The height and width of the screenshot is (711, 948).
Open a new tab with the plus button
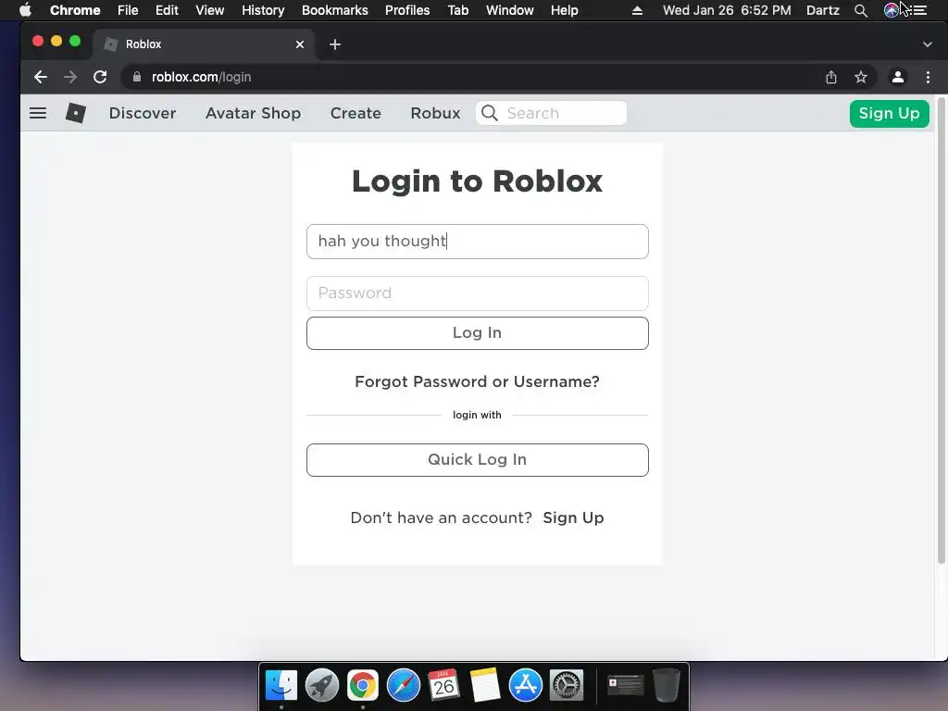335,44
